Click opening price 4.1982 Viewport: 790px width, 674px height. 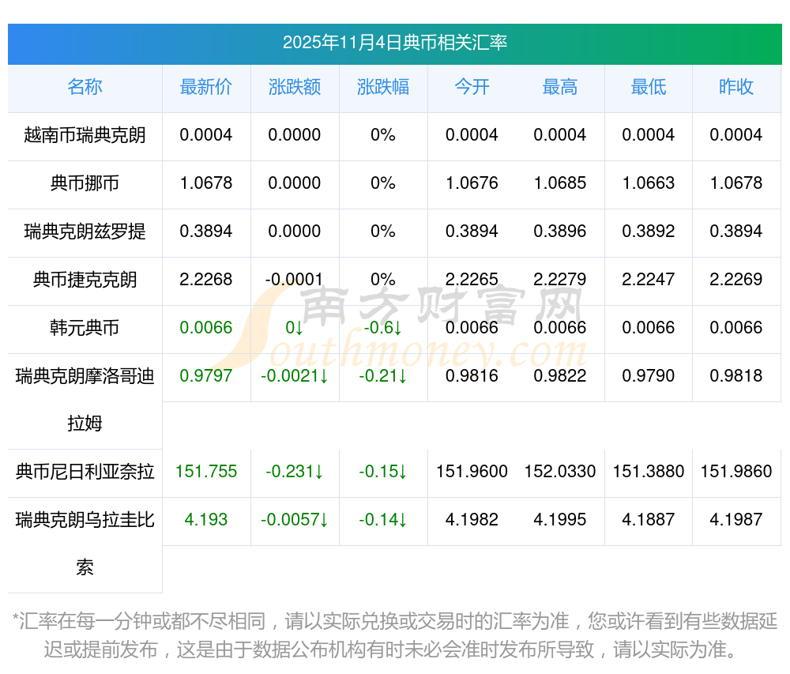(x=472, y=519)
